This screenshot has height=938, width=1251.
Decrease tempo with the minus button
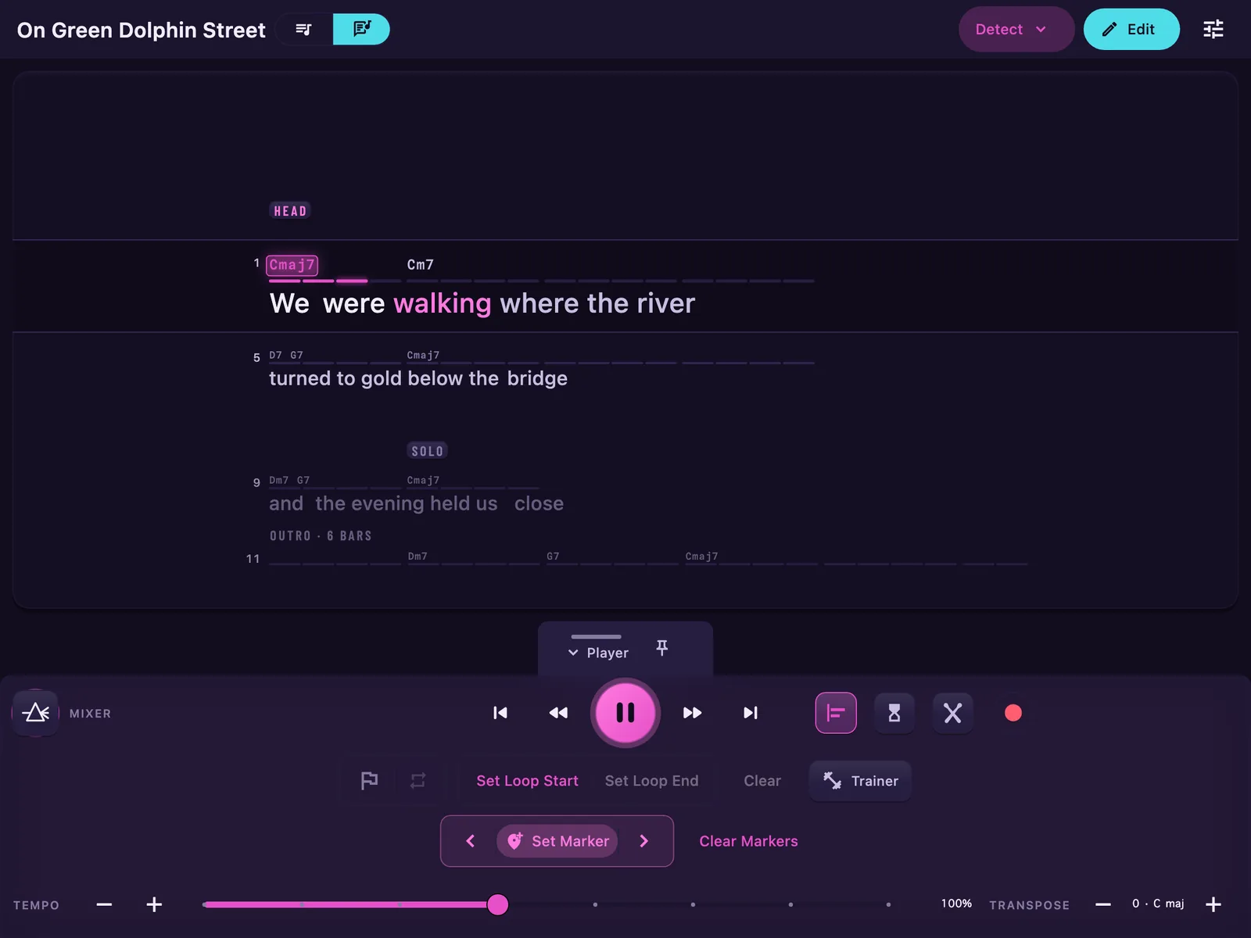coord(104,904)
